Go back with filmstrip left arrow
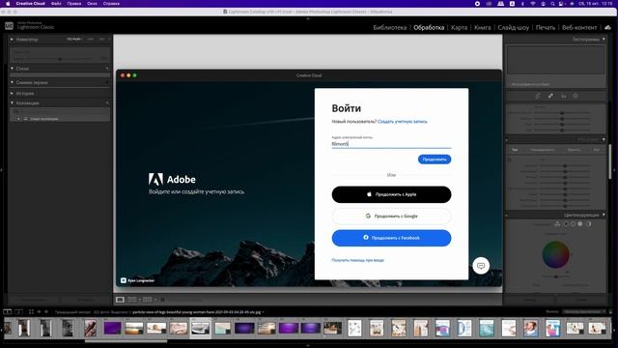Screen dimensions: 618x348 click(39, 312)
